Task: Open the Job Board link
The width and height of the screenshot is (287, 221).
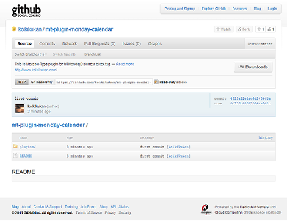Action: [x=89, y=207]
